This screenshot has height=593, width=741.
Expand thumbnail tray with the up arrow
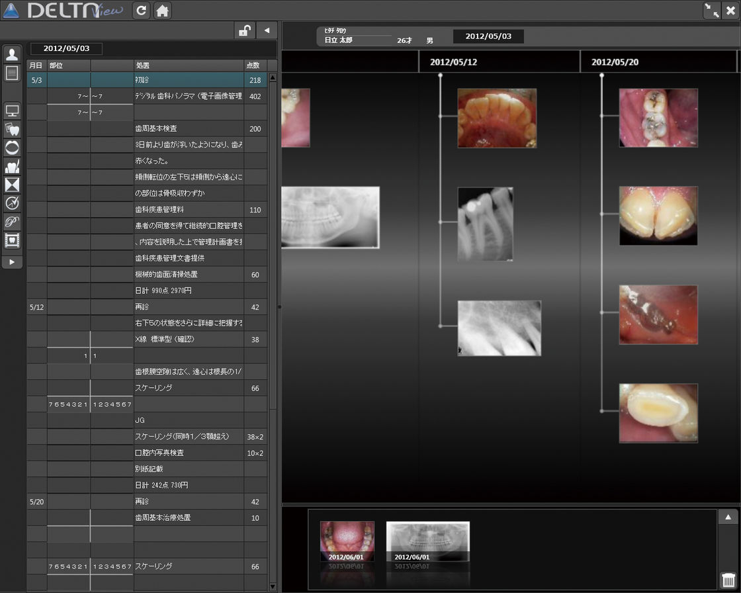[x=728, y=517]
